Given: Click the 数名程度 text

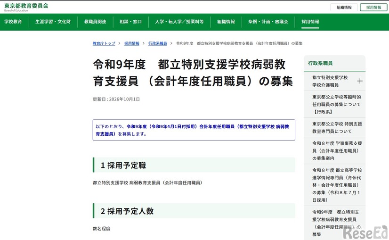Looking at the screenshot, I should (101, 229).
